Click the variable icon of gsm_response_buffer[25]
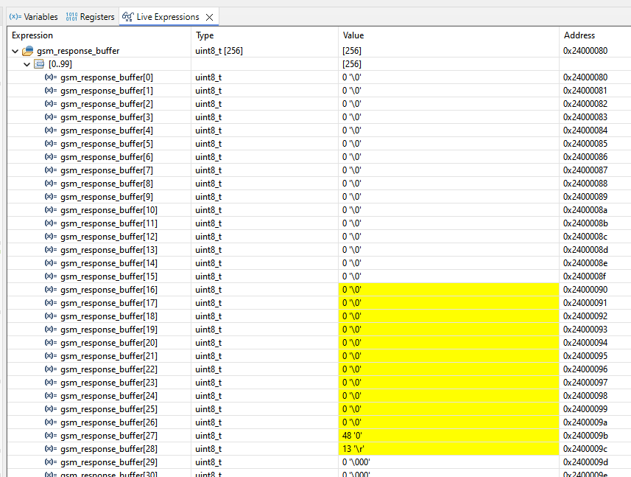Image resolution: width=631 pixels, height=477 pixels. pos(51,409)
